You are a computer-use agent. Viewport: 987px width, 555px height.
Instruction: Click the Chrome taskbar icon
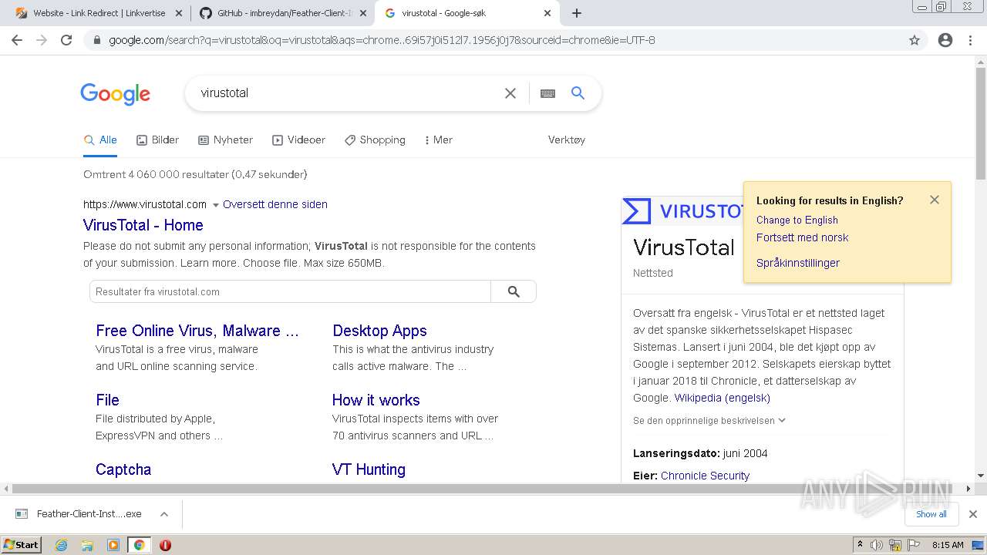point(139,545)
